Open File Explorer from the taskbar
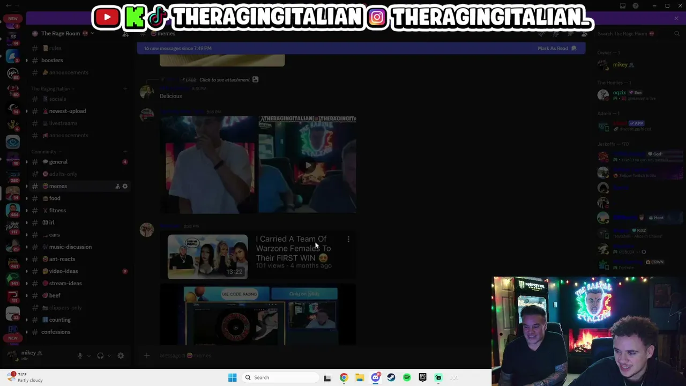The height and width of the screenshot is (386, 686). [x=360, y=377]
